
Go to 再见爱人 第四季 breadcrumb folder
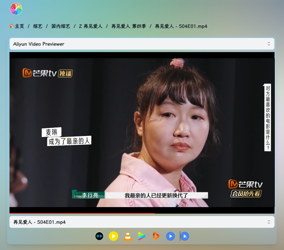129,26
